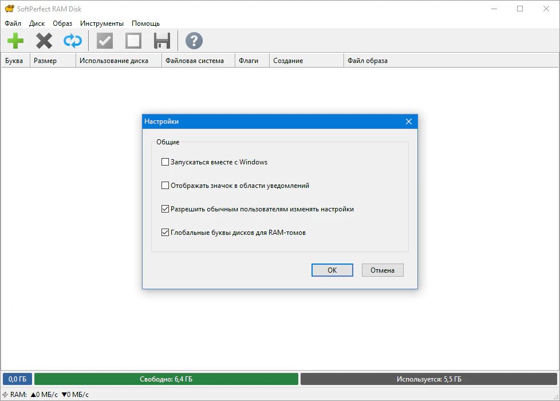Image resolution: width=560 pixels, height=401 pixels.
Task: Open the Образ menu
Action: (62, 23)
